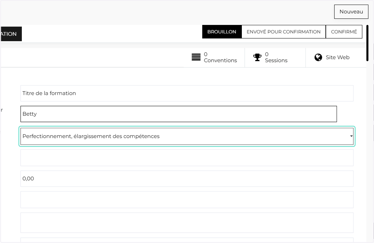This screenshot has height=243, width=374.
Task: Click the empty field below 0,00
Action: 187,200
